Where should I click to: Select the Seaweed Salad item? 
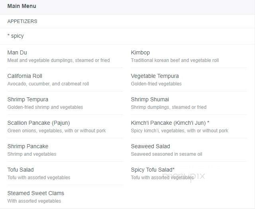[x=151, y=146]
